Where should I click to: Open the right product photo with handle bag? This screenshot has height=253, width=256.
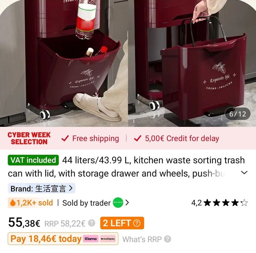pyautogui.click(x=192, y=63)
